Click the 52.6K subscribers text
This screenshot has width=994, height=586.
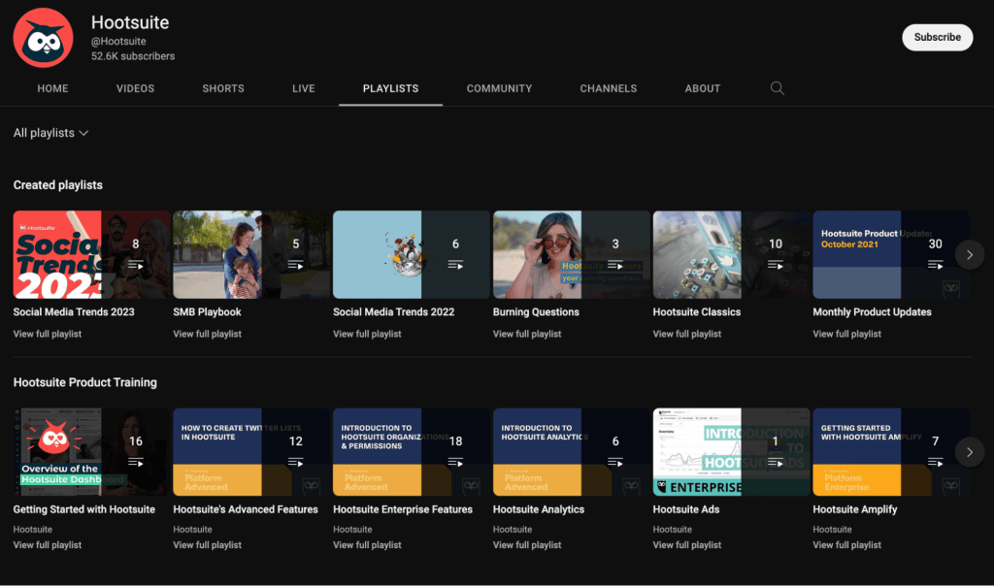[x=133, y=56]
